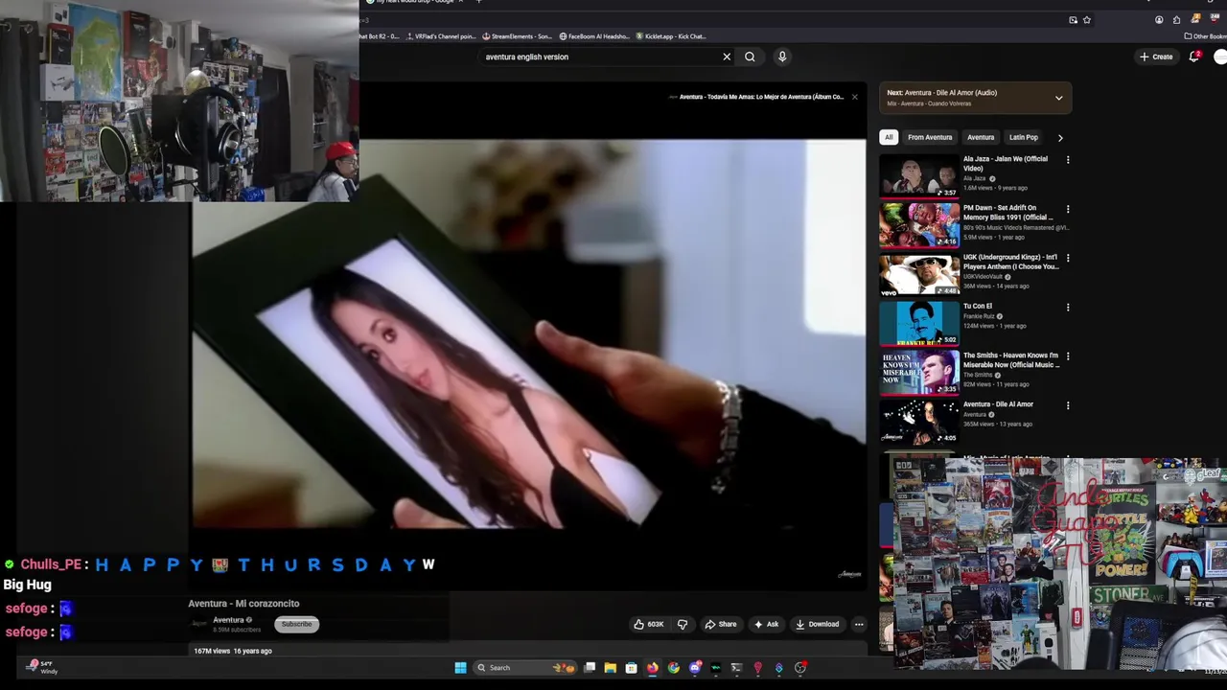Image resolution: width=1227 pixels, height=690 pixels.
Task: Bookmark this page with the star icon
Action: coord(1086,19)
